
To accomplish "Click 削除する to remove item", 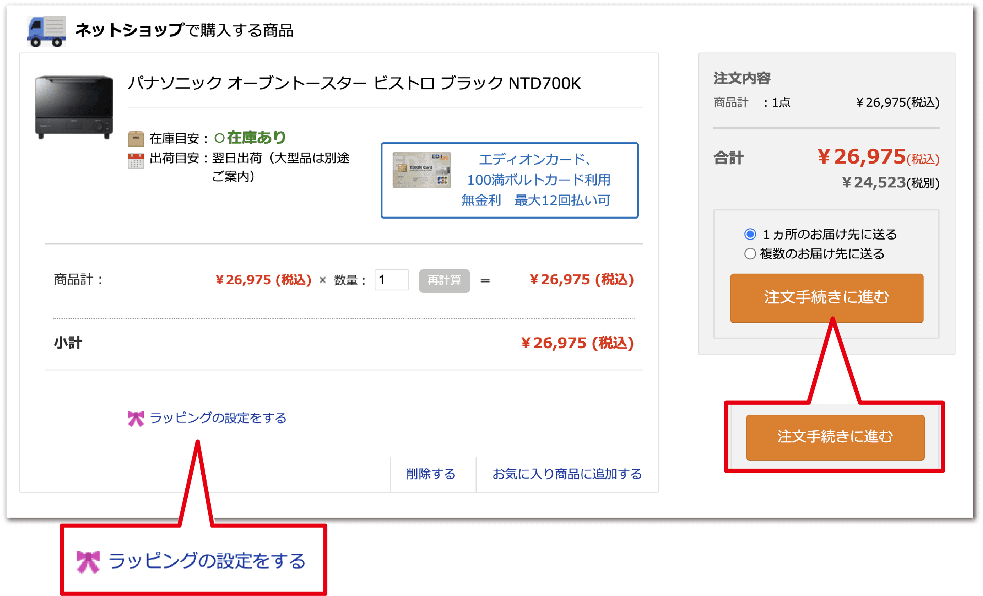I will (431, 474).
